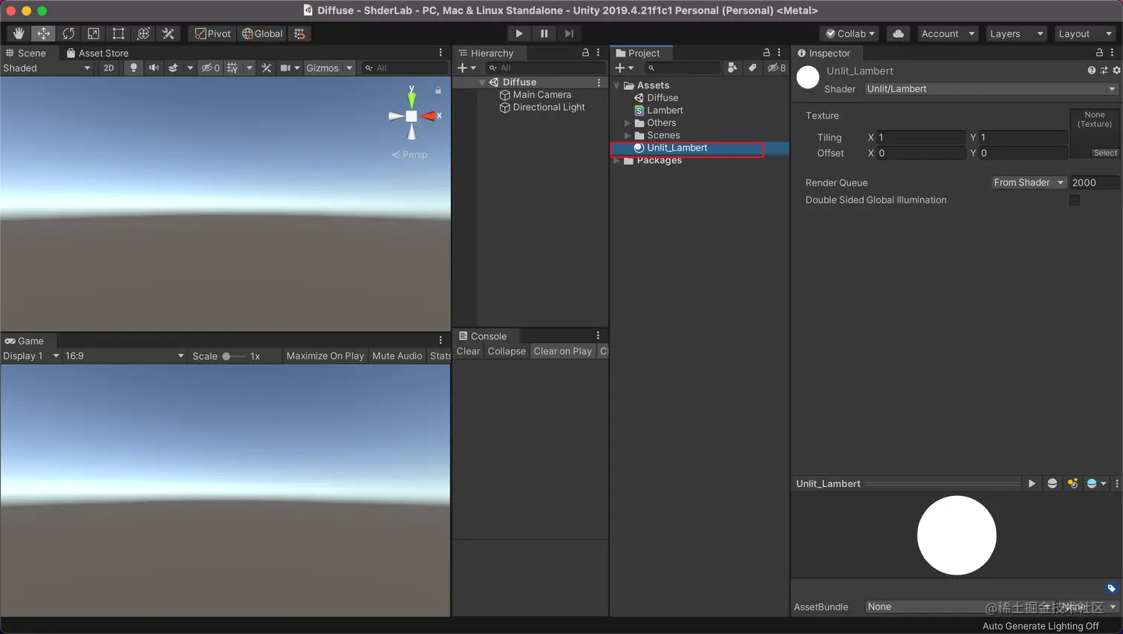Play the material preview animation
This screenshot has width=1123, height=634.
1032,483
